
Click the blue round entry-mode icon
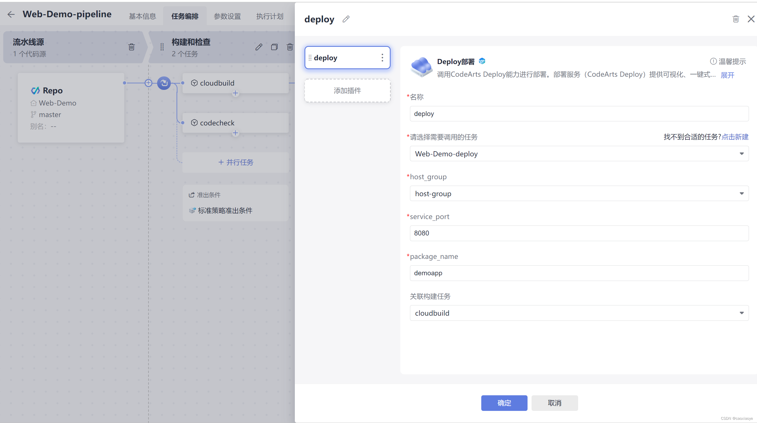click(x=164, y=83)
